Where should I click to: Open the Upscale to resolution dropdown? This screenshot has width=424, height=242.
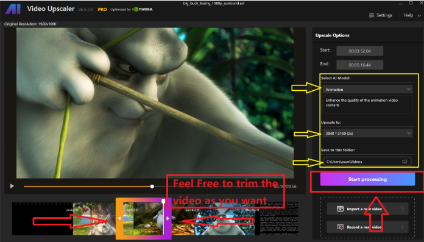[368, 133]
